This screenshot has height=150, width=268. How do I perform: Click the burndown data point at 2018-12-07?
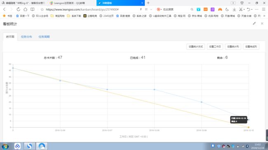107,90
